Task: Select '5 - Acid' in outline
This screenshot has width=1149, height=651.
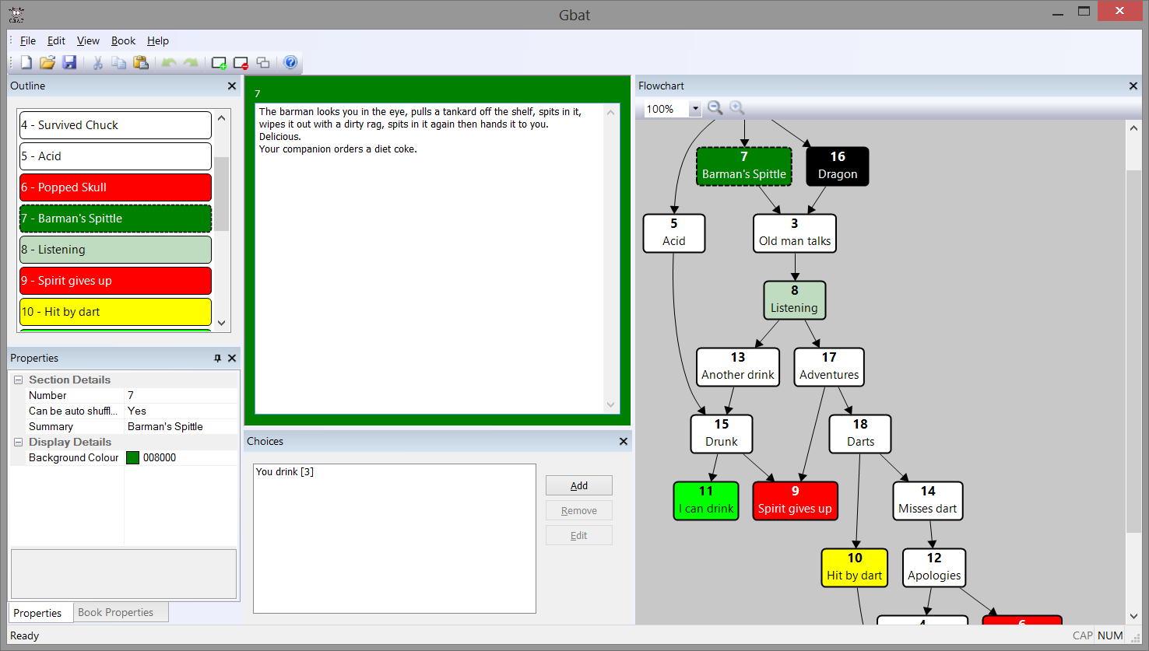Action: (x=115, y=156)
